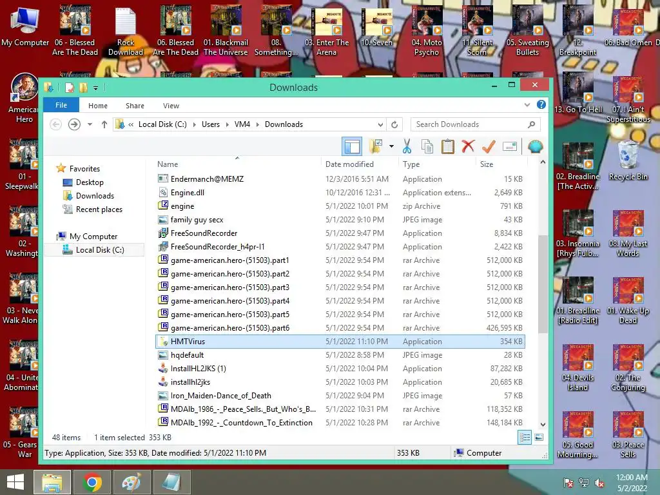Image resolution: width=660 pixels, height=495 pixels.
Task: Open File Explorer in the taskbar
Action: (x=52, y=482)
